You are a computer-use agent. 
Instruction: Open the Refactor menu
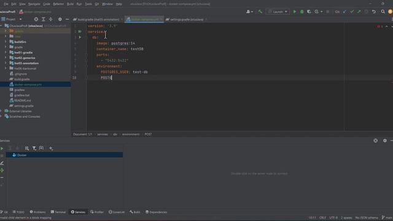click(x=58, y=4)
